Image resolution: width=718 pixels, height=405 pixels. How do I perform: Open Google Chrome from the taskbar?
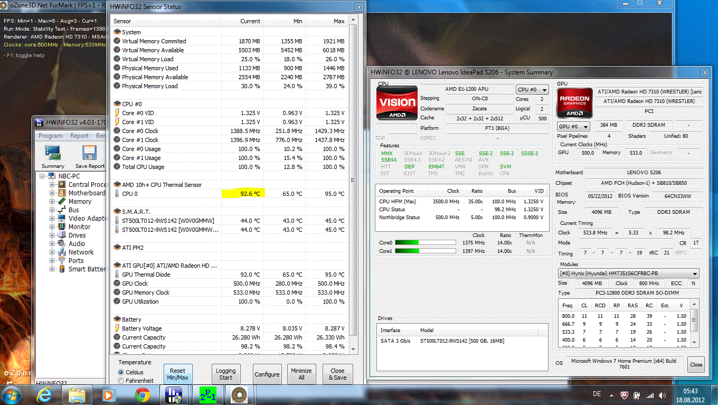(142, 394)
